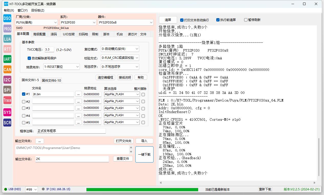
Task: Open the Trace tool icon
Action: click(x=7, y=100)
